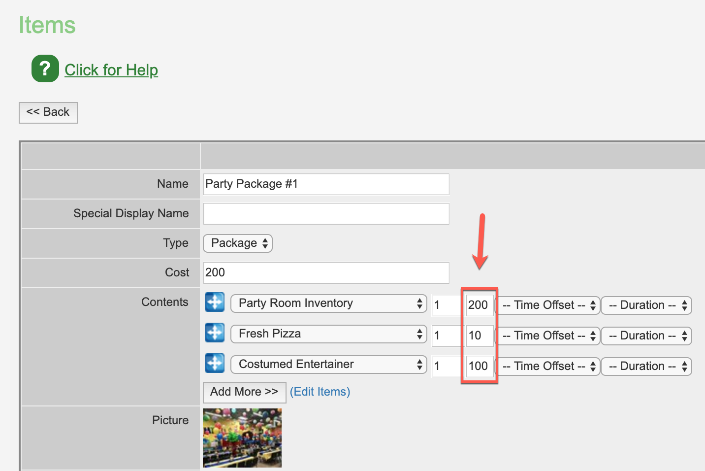This screenshot has height=471, width=705.
Task: Click move handle icon for Party Room Inventory
Action: pyautogui.click(x=215, y=302)
